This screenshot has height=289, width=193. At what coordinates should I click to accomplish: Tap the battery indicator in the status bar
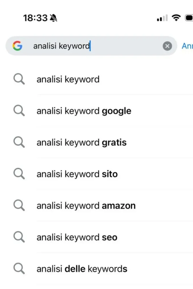(189, 18)
